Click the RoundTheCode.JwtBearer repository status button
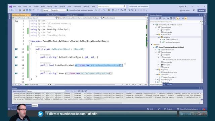Image resolution: width=215 pixels, height=121 pixels. coord(189,109)
